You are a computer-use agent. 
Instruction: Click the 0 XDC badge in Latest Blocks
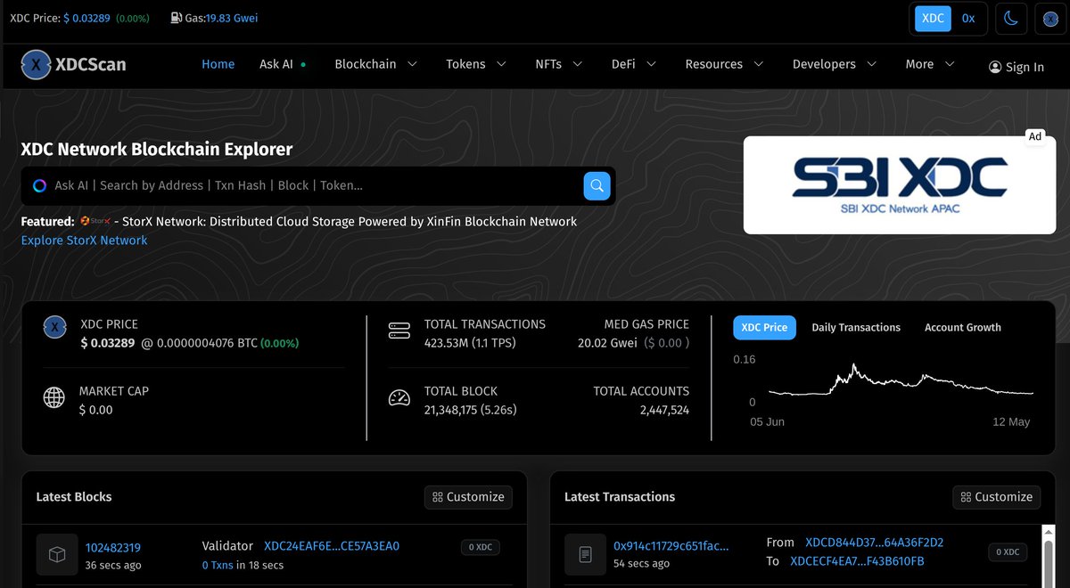[481, 547]
